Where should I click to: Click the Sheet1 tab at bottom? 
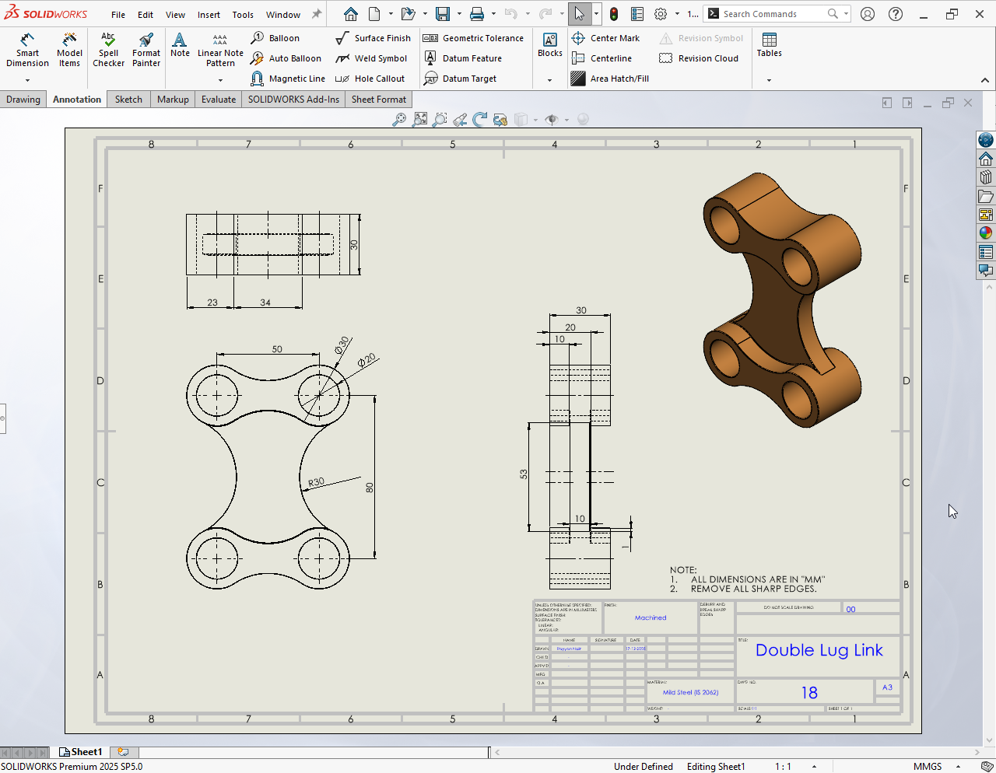pos(81,752)
